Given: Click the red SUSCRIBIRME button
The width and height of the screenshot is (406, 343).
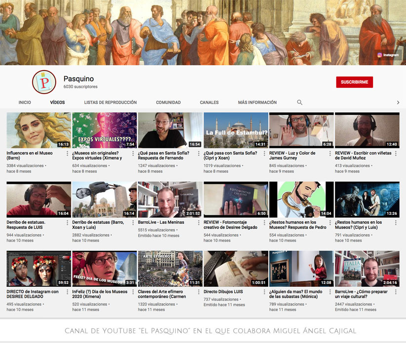Looking at the screenshot, I should tap(355, 82).
